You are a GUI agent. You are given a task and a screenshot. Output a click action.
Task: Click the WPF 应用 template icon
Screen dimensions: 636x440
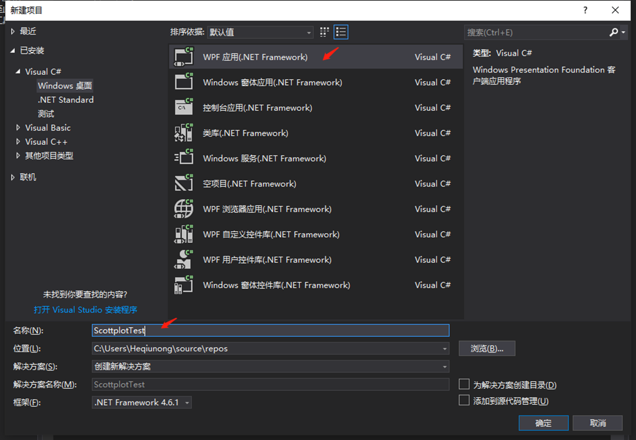184,57
